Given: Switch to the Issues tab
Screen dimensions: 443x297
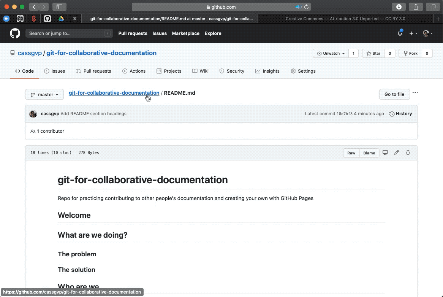Looking at the screenshot, I should click(55, 71).
